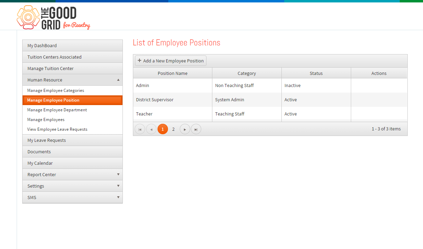Collapse Human Resource section arrow
Screen dimensions: 423x249
tap(118, 80)
